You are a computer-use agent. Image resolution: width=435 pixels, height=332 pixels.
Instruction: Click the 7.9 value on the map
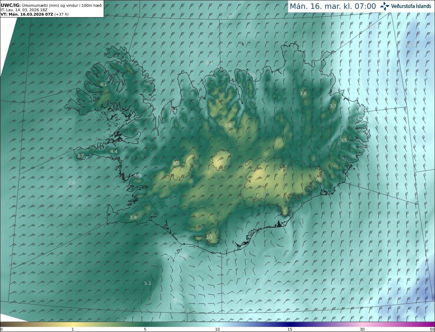253,75
